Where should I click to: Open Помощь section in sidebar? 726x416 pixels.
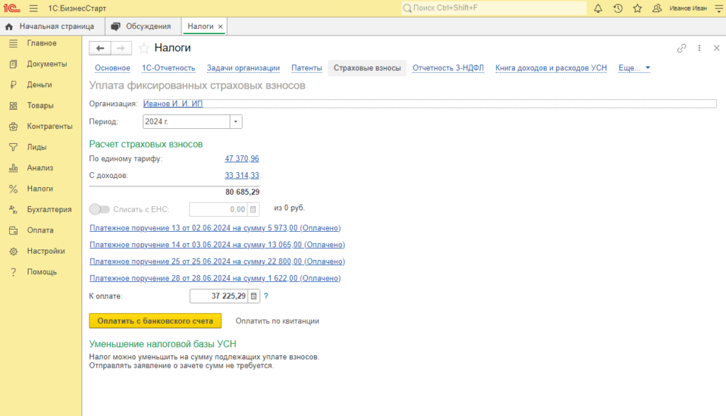tap(40, 272)
